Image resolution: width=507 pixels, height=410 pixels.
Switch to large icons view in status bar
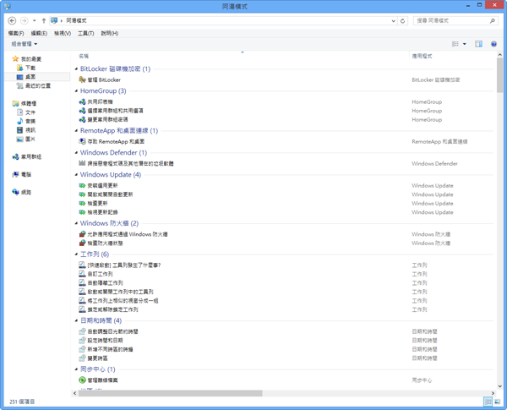click(498, 402)
